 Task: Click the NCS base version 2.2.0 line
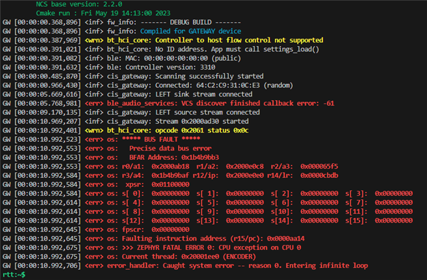click(x=79, y=5)
